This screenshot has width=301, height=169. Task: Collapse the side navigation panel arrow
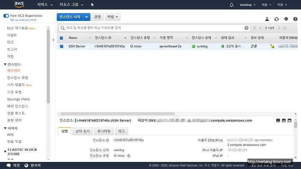(x=53, y=40)
